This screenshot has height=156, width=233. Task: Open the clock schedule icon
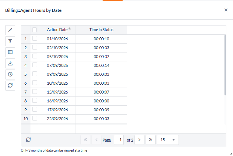click(x=10, y=74)
